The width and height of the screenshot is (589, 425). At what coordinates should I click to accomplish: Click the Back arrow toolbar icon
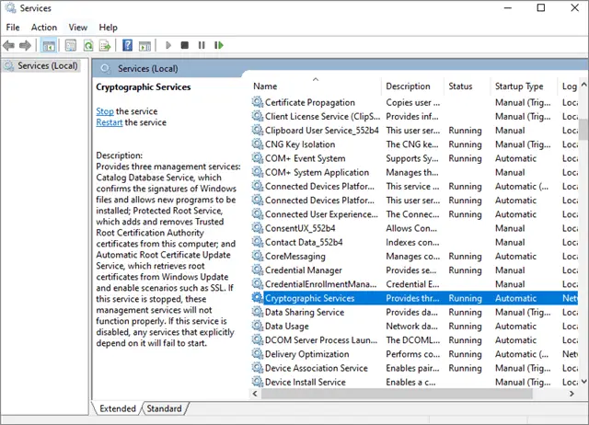[8, 46]
